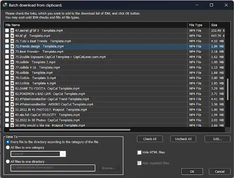Click file icon of 78.collide Template.mp4

12,73
